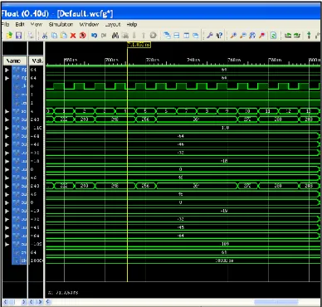The height and width of the screenshot is (307, 322).
Task: Click the 240 ns mark on the time ruler
Action: (x=193, y=60)
